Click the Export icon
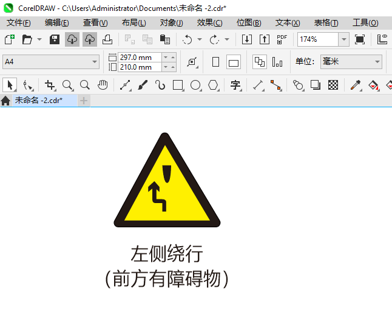 pyautogui.click(x=265, y=39)
